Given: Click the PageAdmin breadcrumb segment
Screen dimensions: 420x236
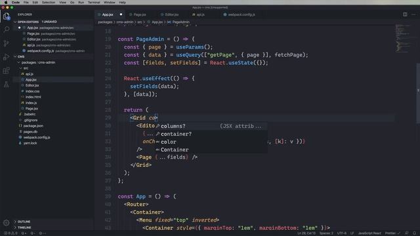Looking at the screenshot, I should pos(181,22).
